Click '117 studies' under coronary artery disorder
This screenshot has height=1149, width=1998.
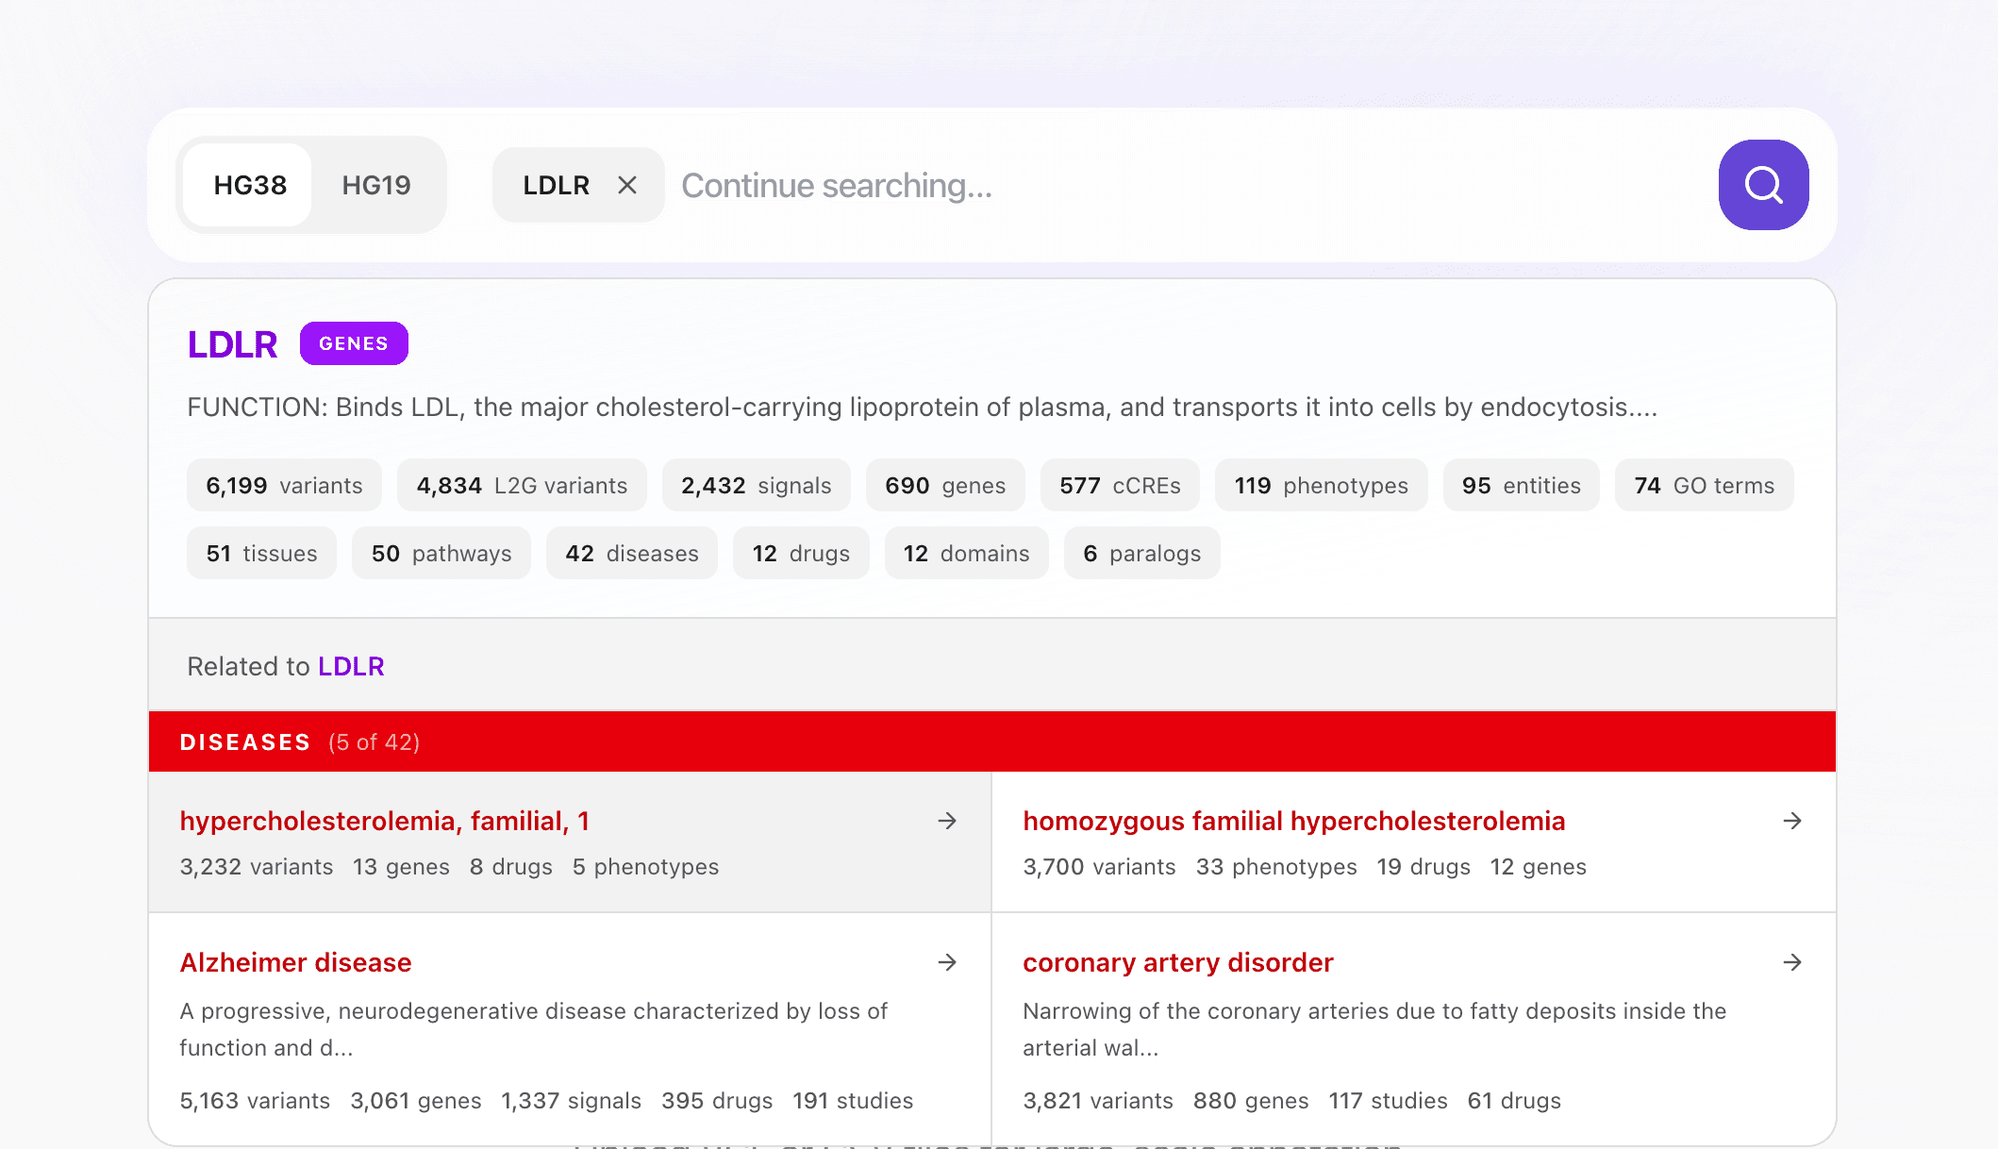(x=1388, y=1100)
